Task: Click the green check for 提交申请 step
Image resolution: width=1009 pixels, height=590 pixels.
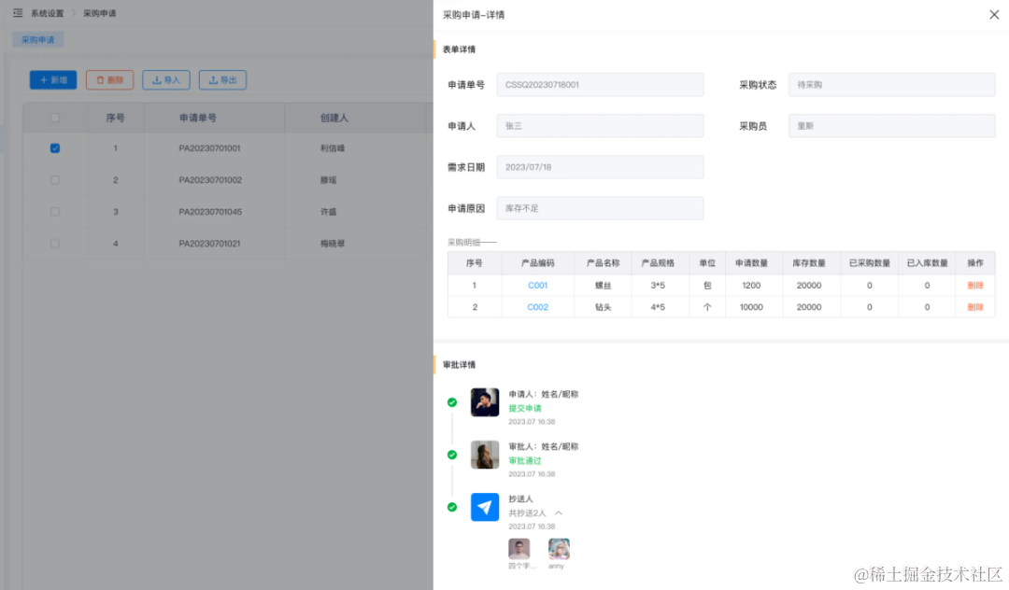Action: [x=452, y=402]
